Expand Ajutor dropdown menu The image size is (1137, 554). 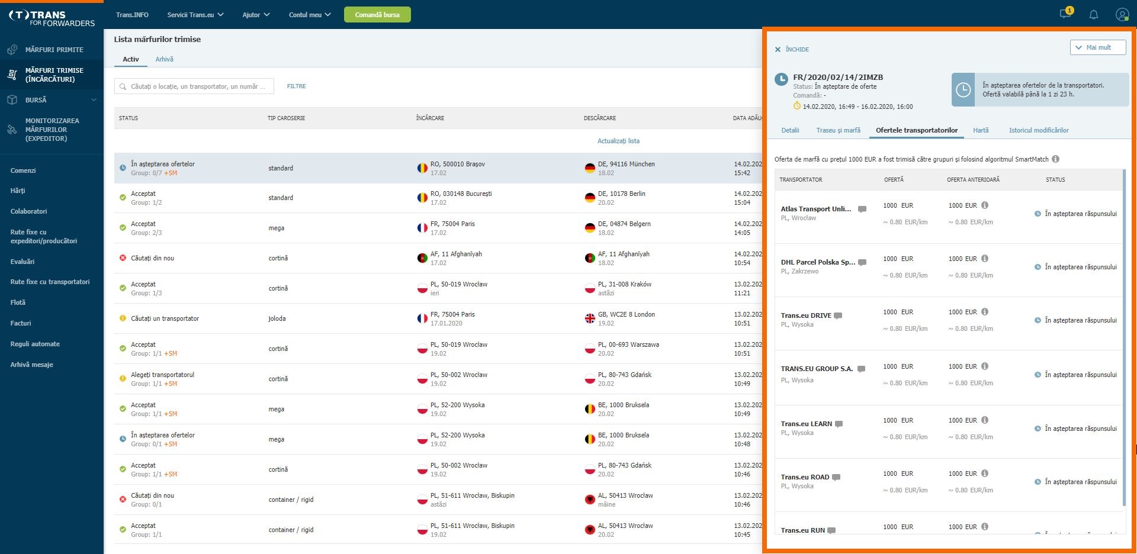click(256, 15)
